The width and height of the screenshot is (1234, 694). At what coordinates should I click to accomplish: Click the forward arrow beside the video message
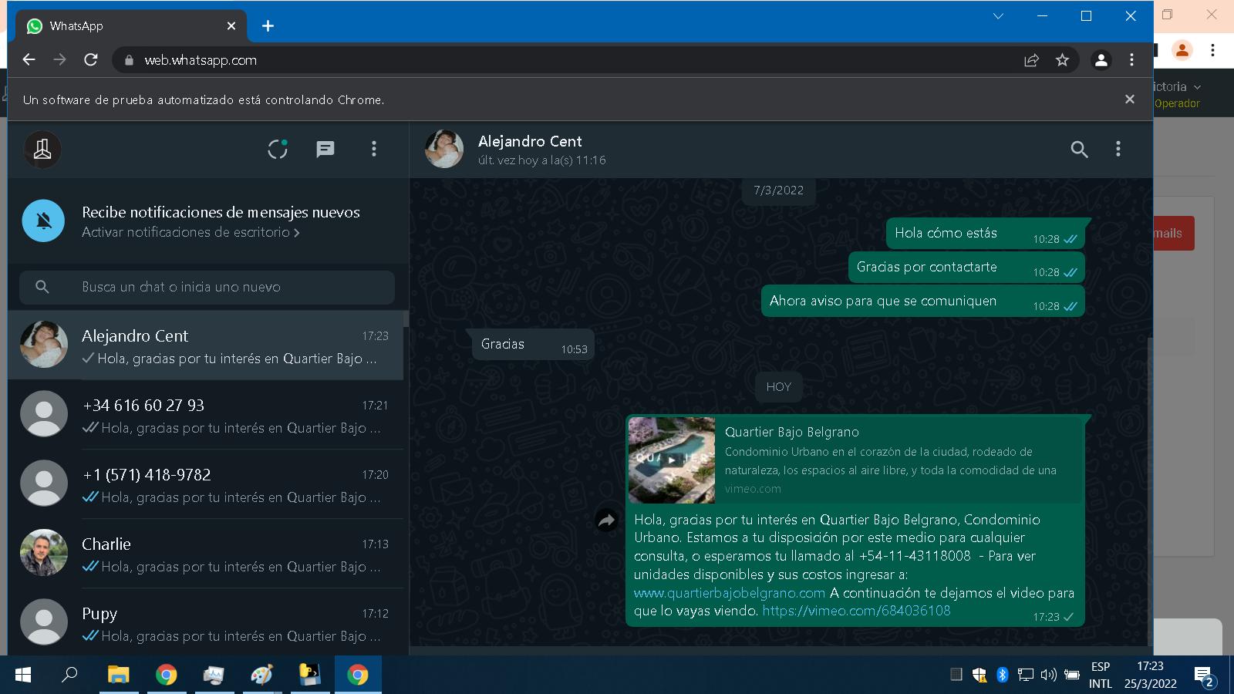(x=607, y=520)
